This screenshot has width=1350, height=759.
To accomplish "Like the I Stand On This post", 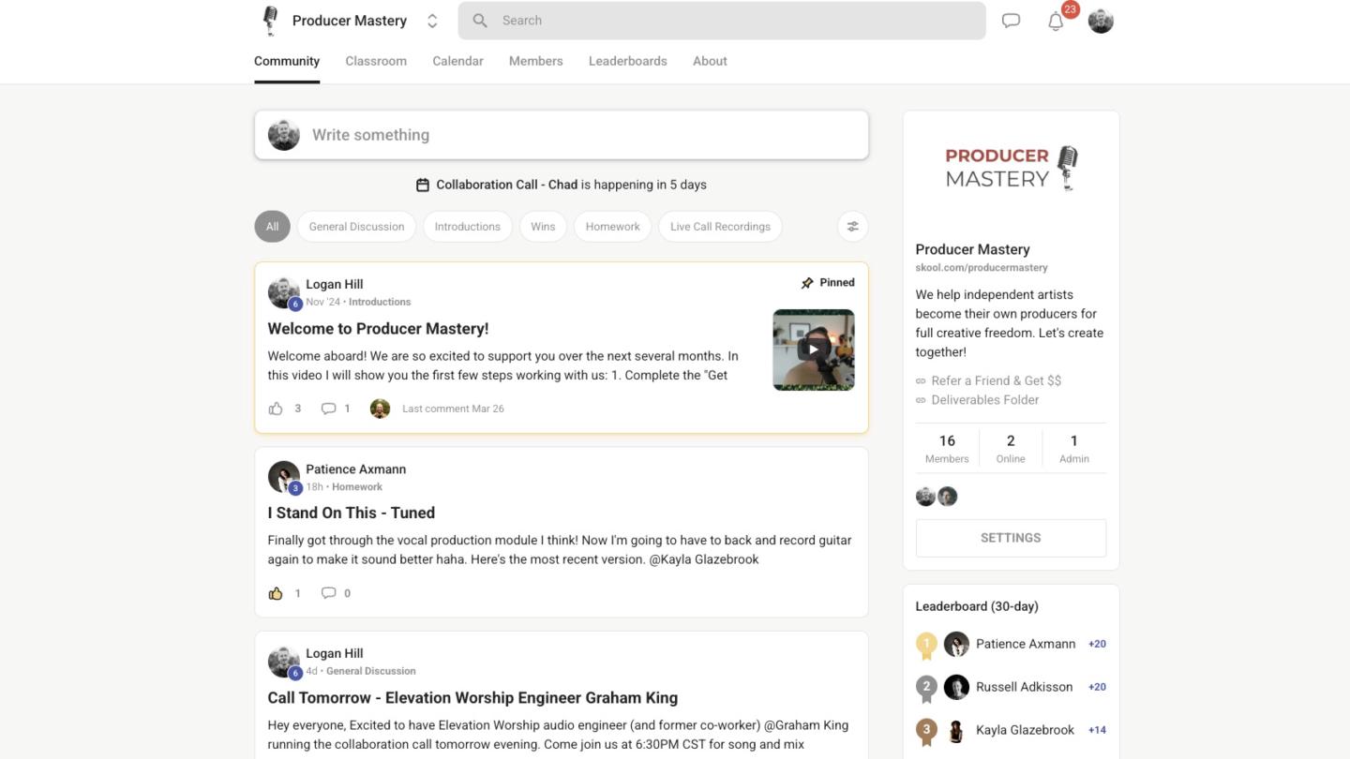I will [276, 593].
